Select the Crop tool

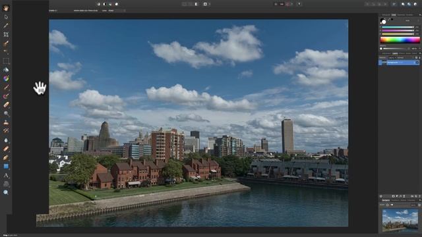click(6, 34)
